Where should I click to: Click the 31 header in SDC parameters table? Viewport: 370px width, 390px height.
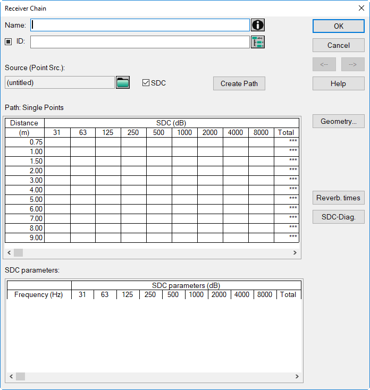point(82,294)
